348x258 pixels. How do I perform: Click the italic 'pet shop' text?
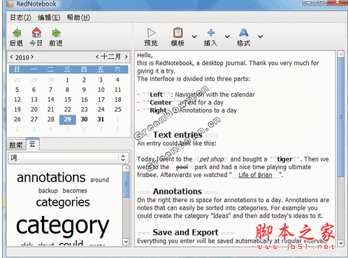click(212, 159)
